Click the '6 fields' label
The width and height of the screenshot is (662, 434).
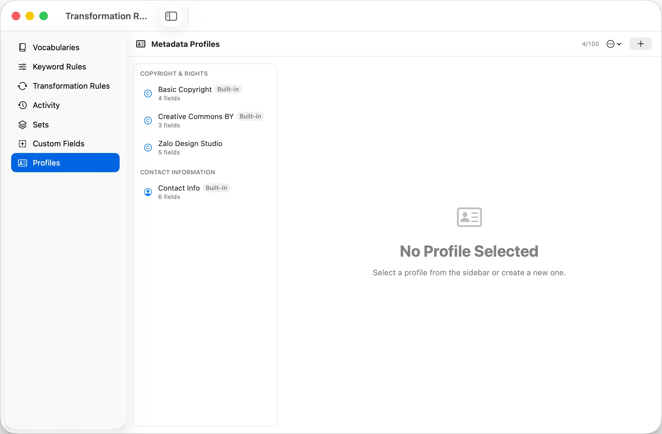pos(169,197)
